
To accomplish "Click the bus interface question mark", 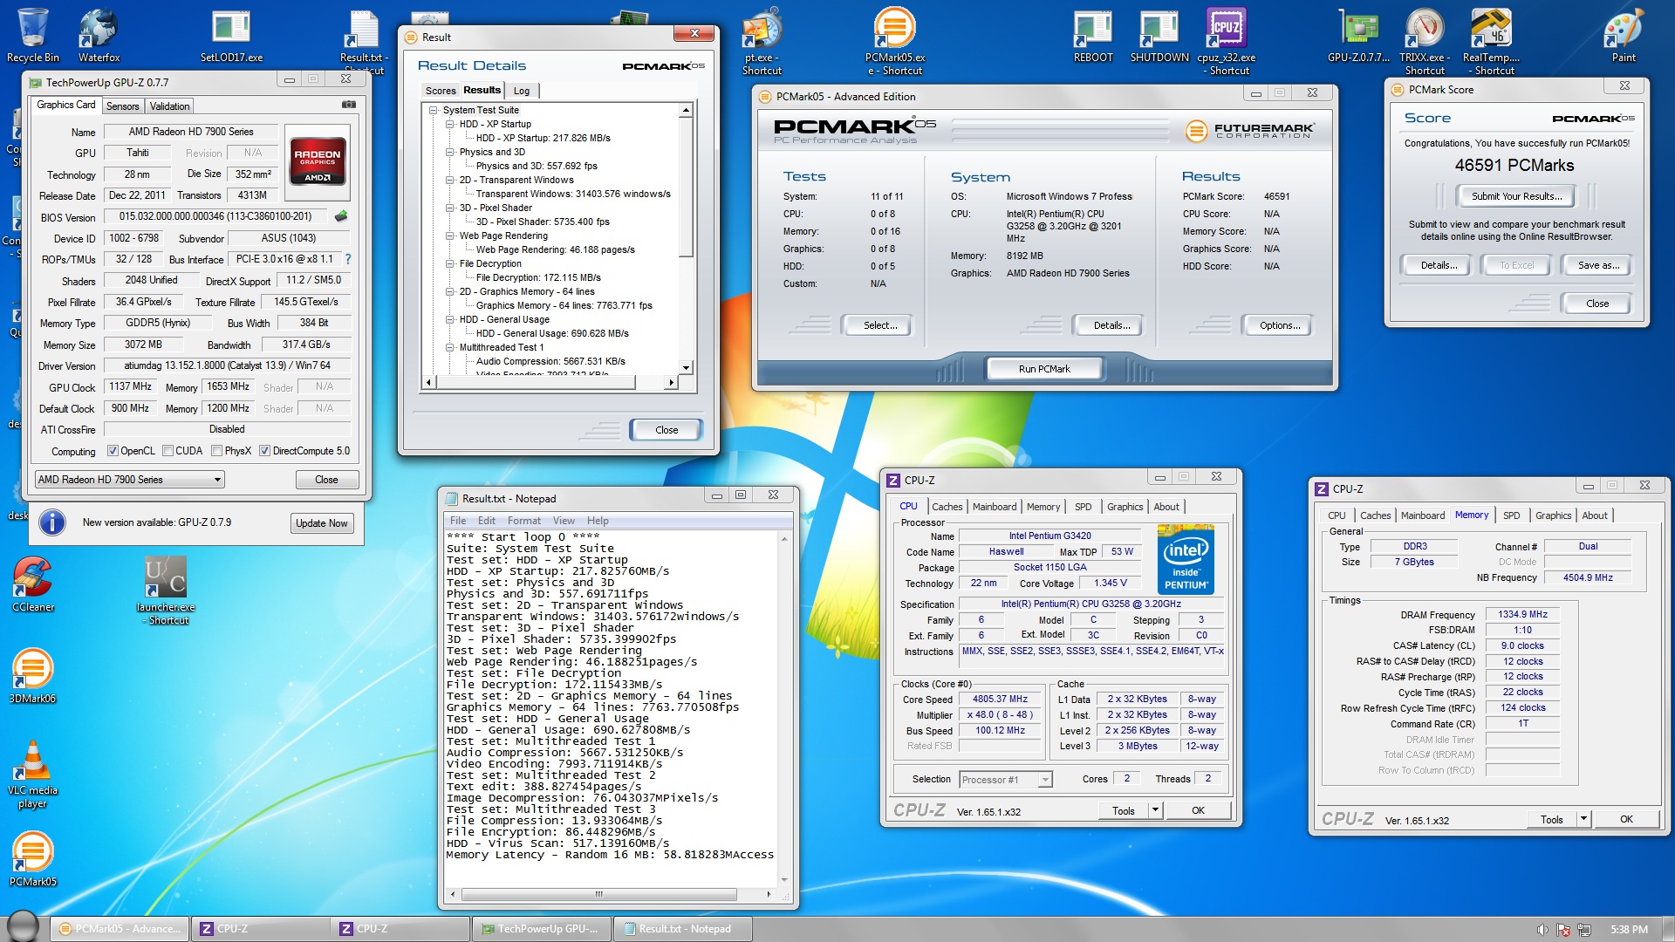I will 347,259.
